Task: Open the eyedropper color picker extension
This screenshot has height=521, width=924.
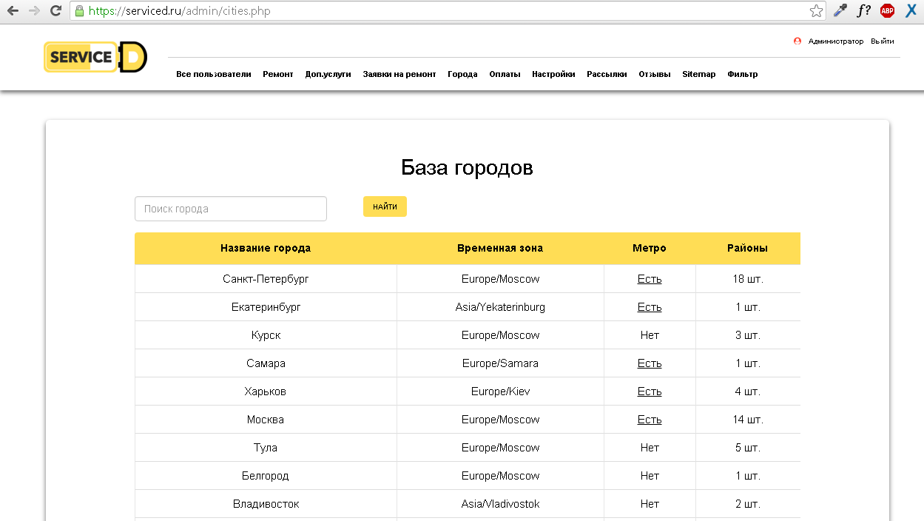Action: tap(840, 11)
